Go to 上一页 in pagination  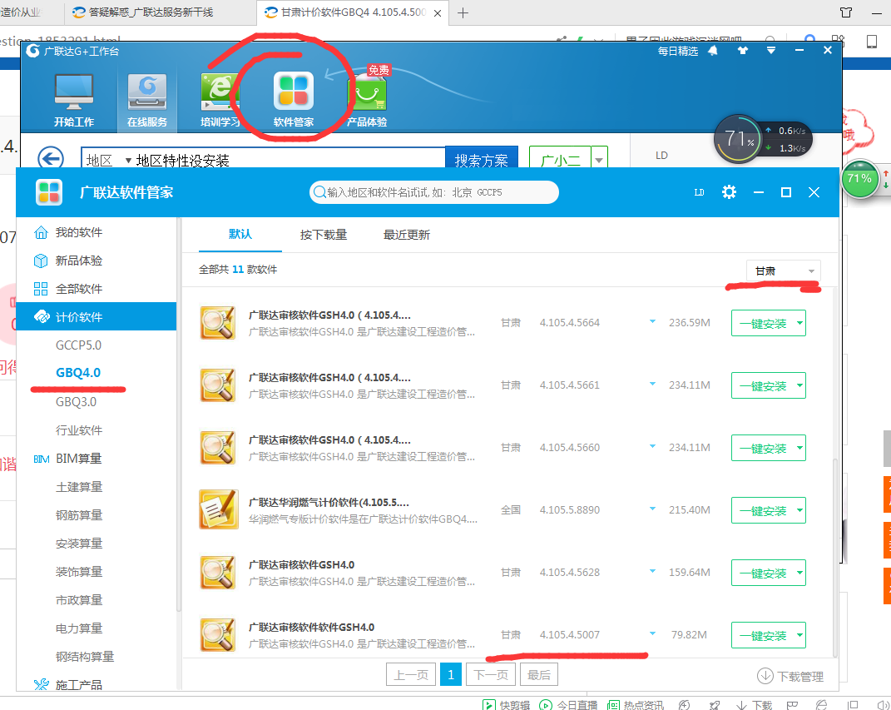click(411, 675)
